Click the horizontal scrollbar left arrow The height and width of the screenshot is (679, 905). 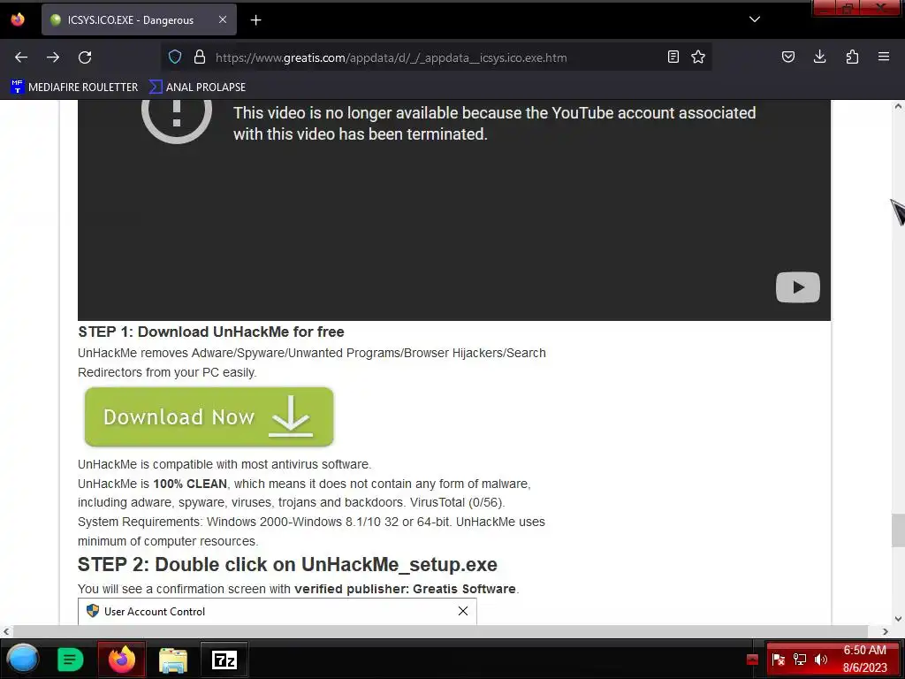pos(6,631)
